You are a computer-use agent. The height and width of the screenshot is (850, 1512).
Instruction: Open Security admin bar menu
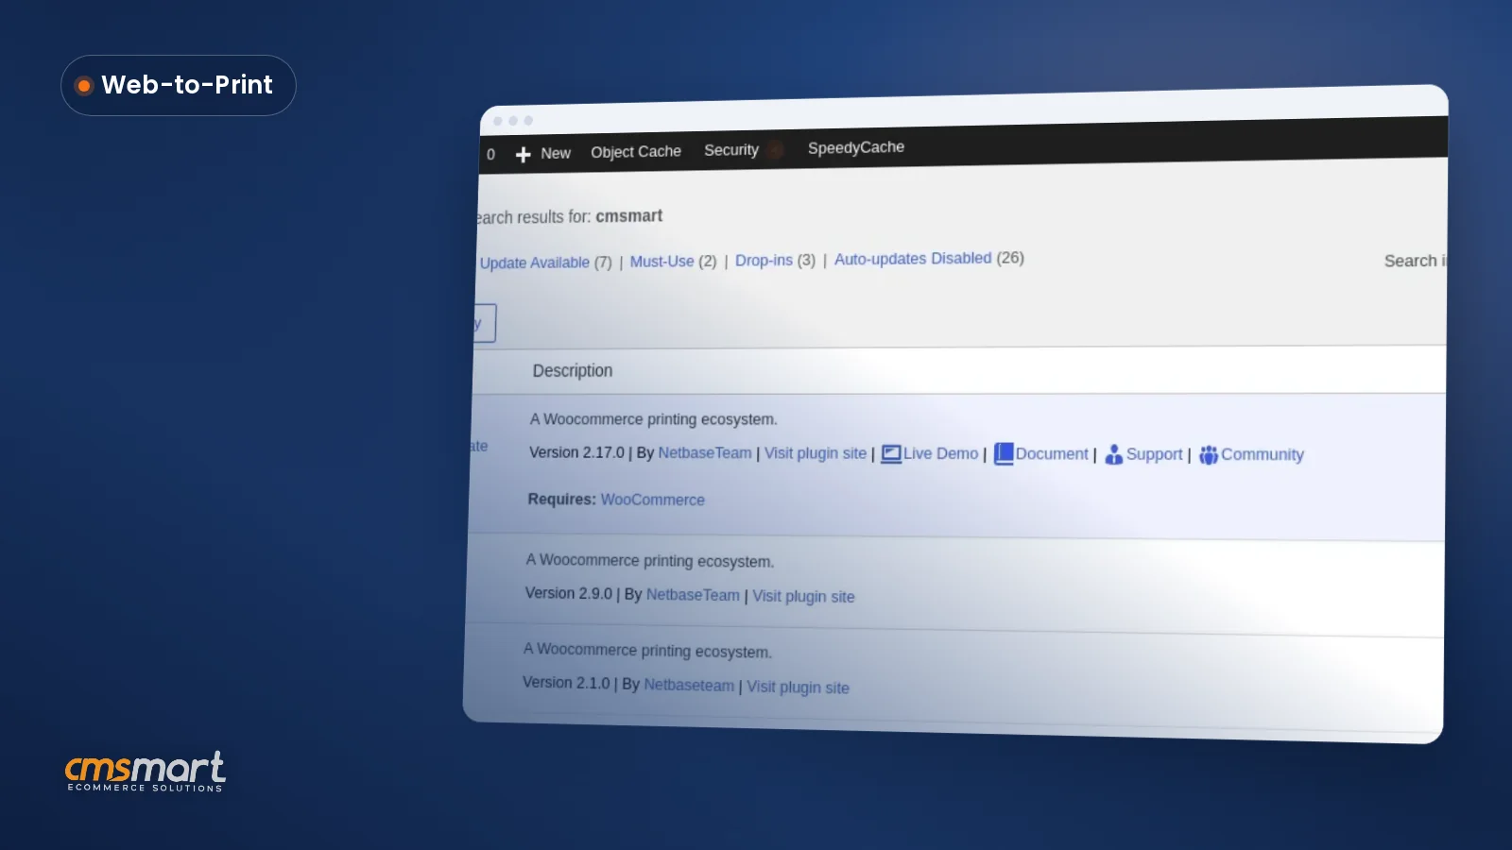click(x=731, y=149)
